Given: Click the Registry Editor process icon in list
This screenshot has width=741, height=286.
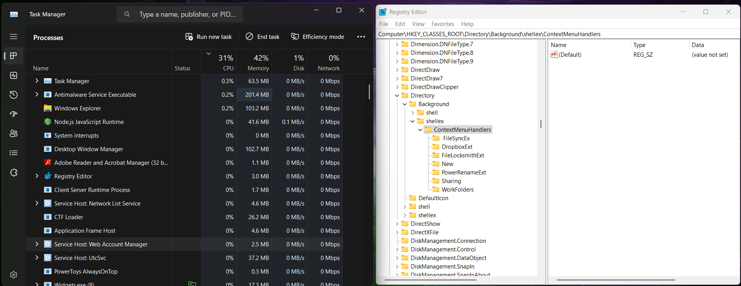Looking at the screenshot, I should [x=48, y=176].
